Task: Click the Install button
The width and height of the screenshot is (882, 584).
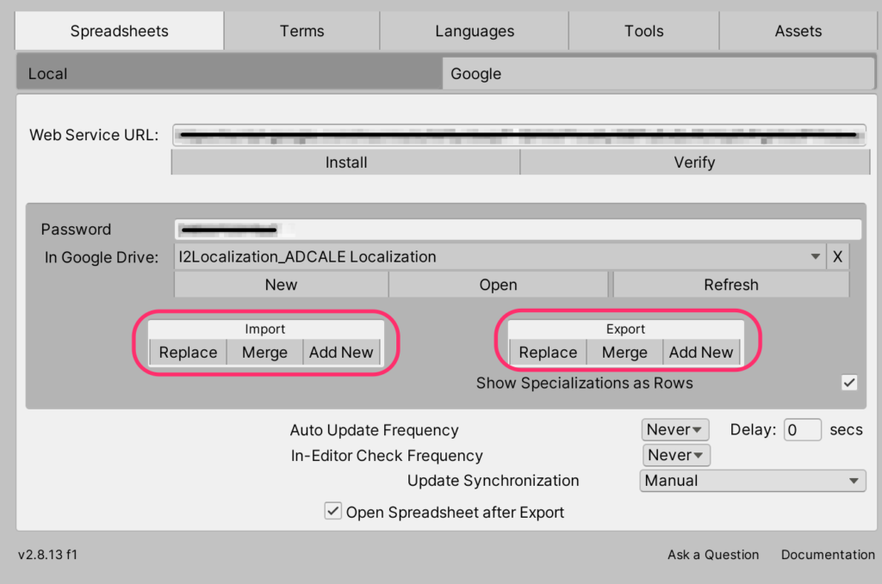Action: pyautogui.click(x=345, y=163)
